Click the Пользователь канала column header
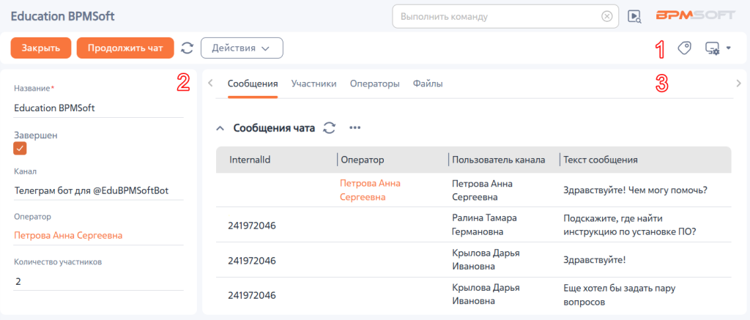The image size is (750, 320). click(499, 160)
